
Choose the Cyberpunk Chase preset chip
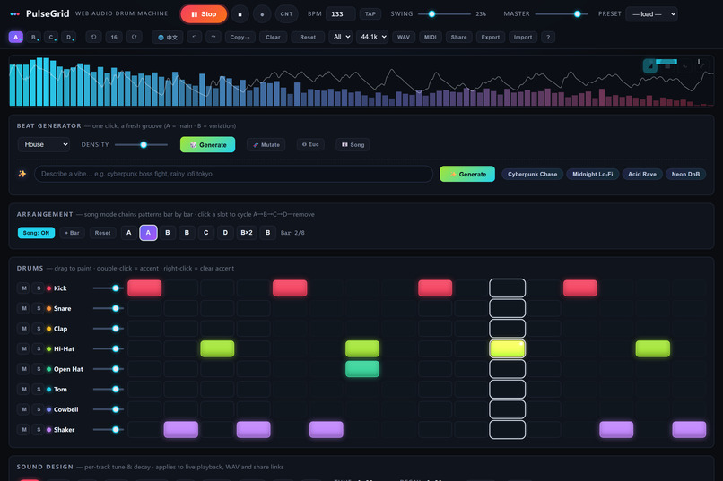pos(532,174)
